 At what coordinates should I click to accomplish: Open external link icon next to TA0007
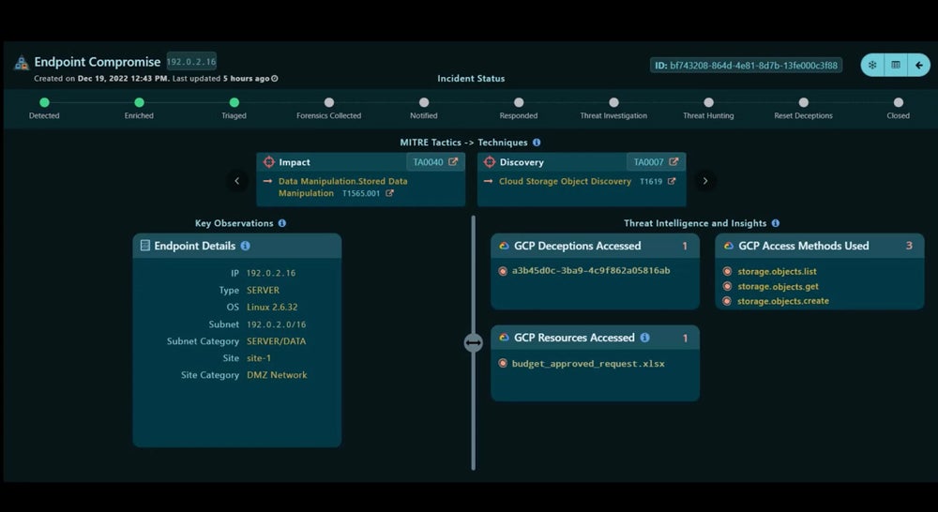[x=673, y=162]
